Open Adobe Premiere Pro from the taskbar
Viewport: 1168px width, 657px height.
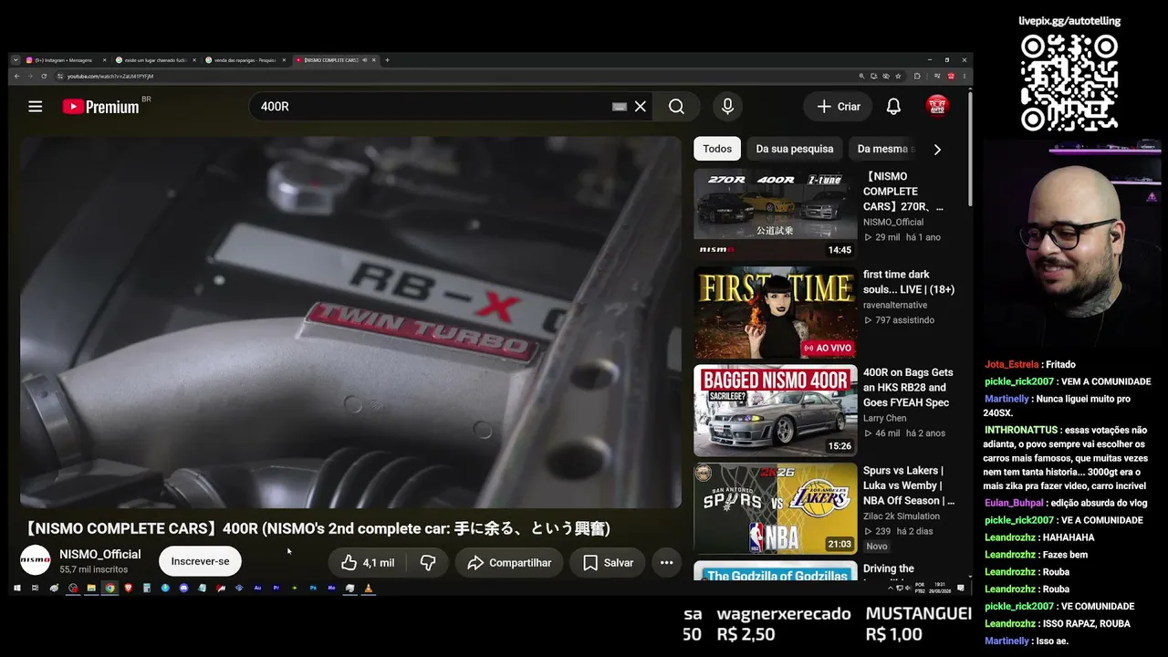[x=276, y=589]
